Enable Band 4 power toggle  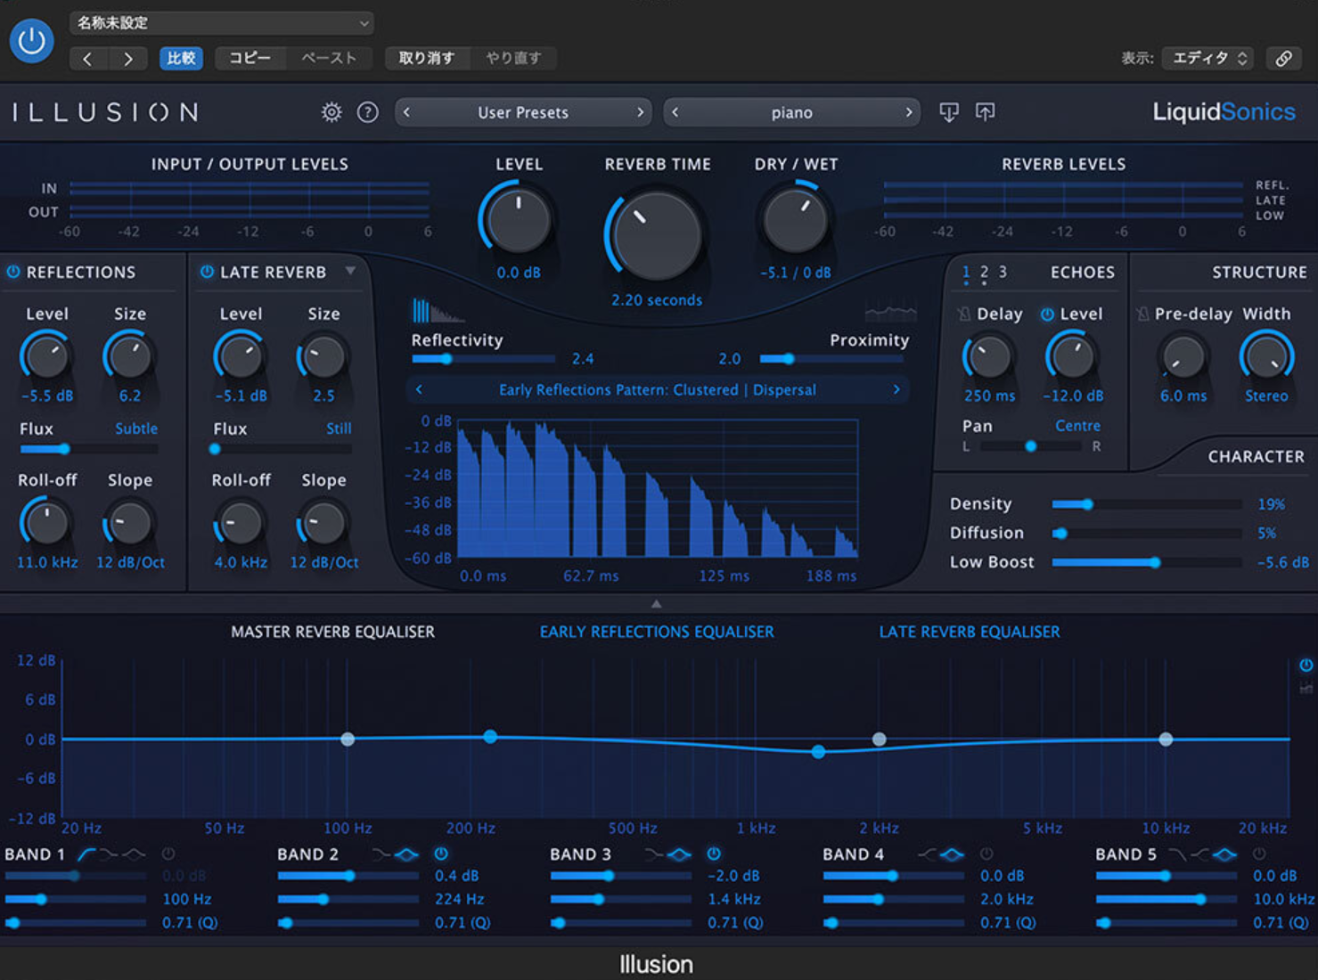[x=986, y=853]
